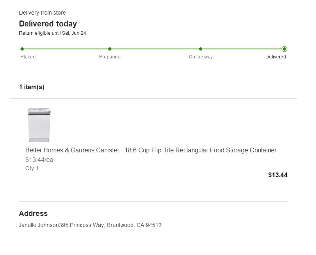316x255 pixels.
Task: Click the Placed label text
Action: tap(28, 57)
